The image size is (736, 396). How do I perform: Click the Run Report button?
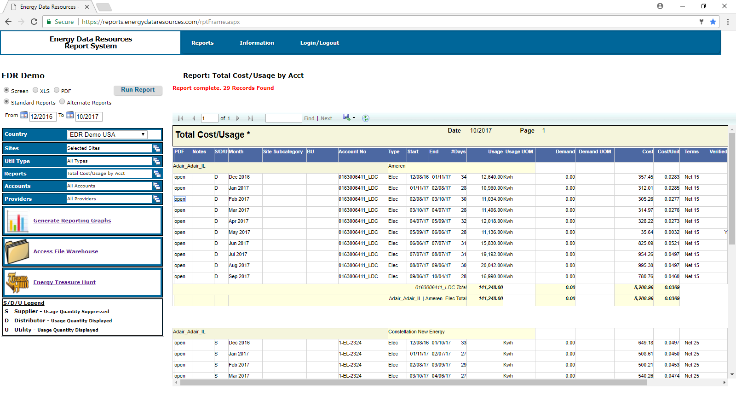[138, 90]
